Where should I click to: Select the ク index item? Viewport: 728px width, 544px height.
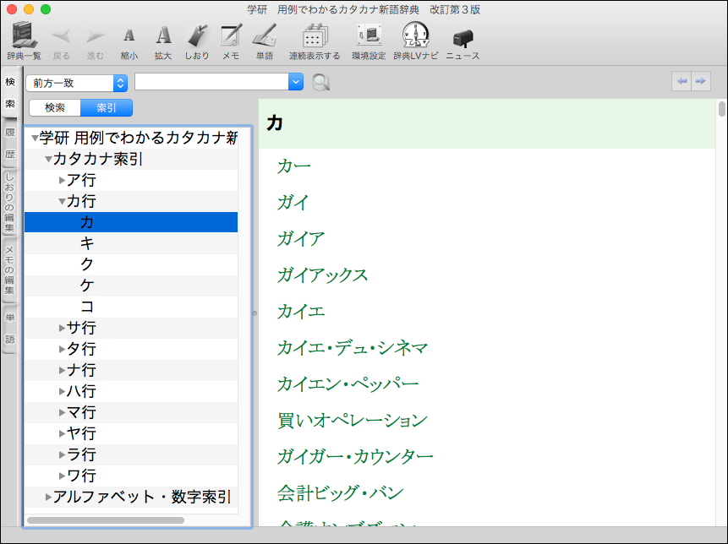131,264
